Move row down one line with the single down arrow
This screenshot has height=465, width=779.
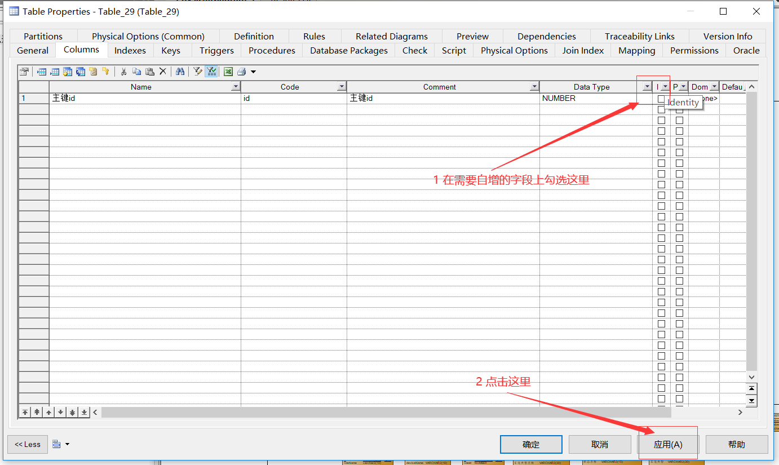tap(61, 413)
